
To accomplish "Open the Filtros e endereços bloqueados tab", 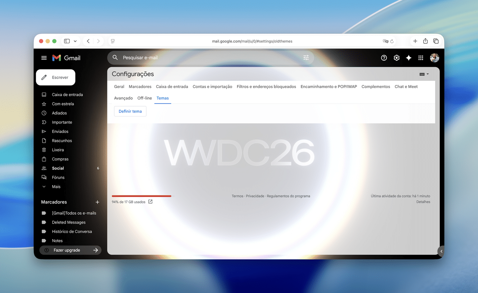I will (266, 87).
